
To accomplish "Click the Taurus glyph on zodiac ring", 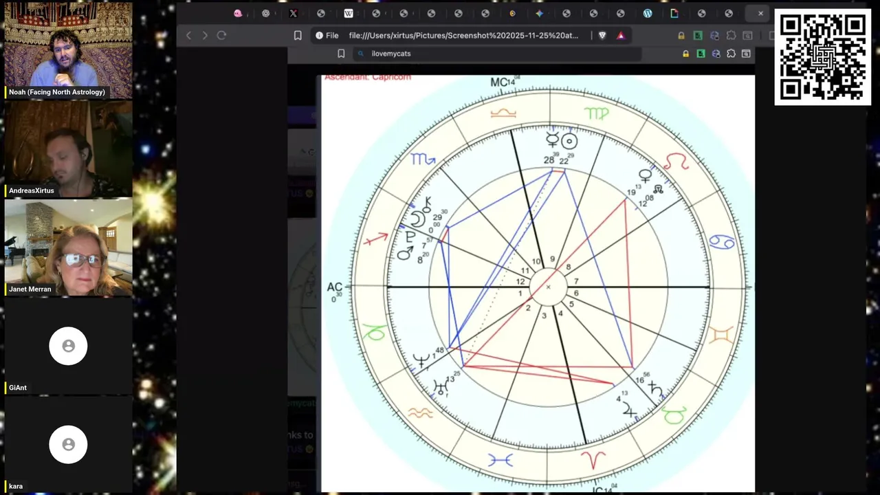I will pos(674,415).
